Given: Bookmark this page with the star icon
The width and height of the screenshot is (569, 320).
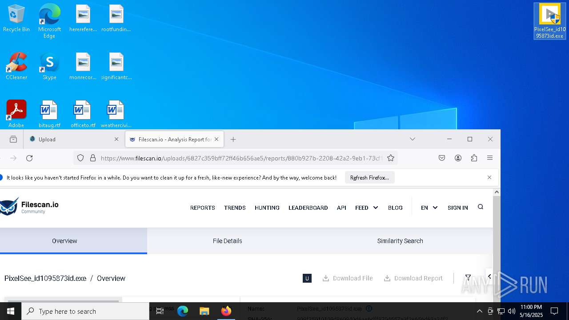Looking at the screenshot, I should point(391,158).
